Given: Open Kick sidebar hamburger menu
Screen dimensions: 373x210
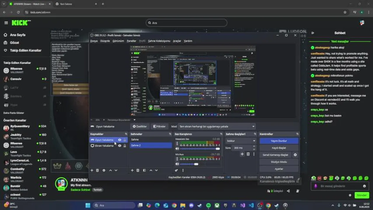Looking at the screenshot, I should (6, 23).
